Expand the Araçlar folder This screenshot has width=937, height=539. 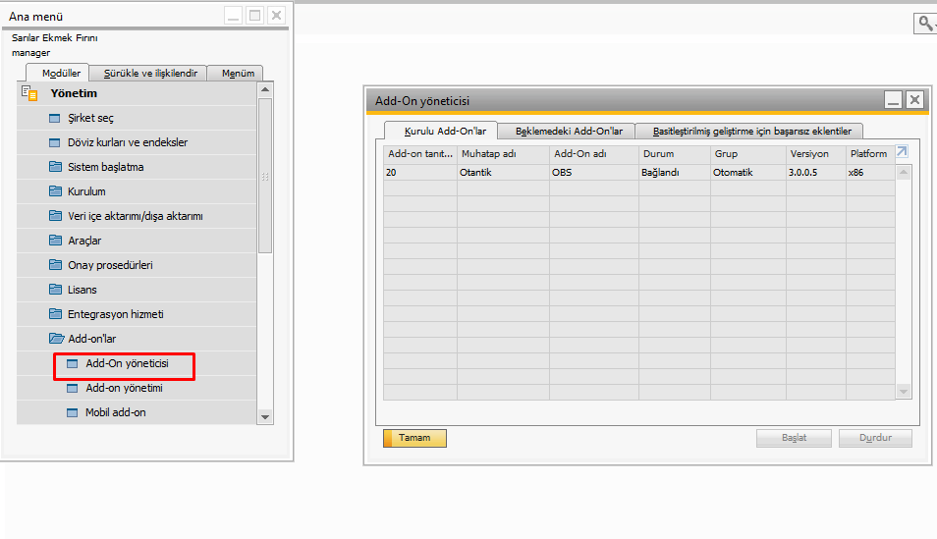point(56,241)
